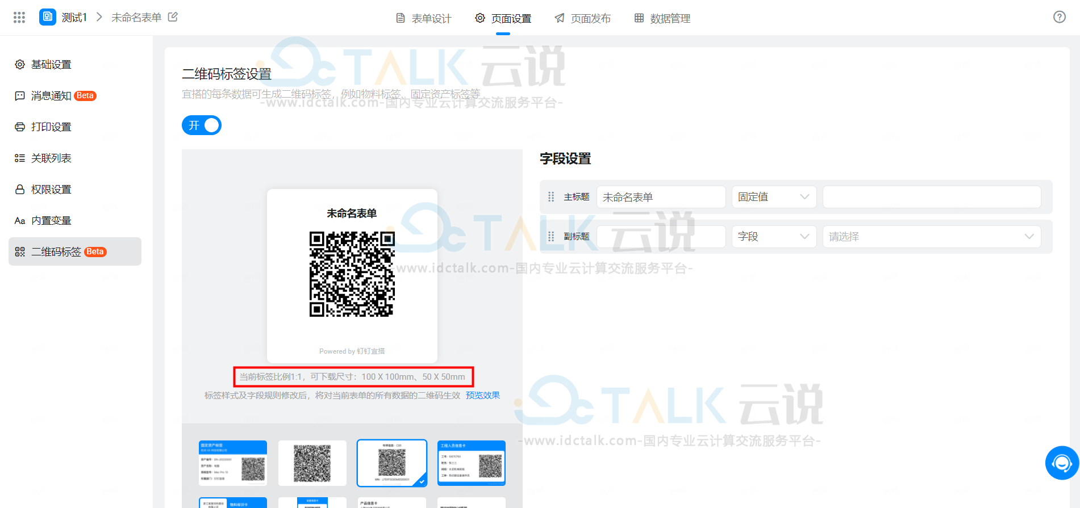This screenshot has width=1080, height=508.
Task: Click the 页面发布 paper plane icon
Action: (560, 18)
